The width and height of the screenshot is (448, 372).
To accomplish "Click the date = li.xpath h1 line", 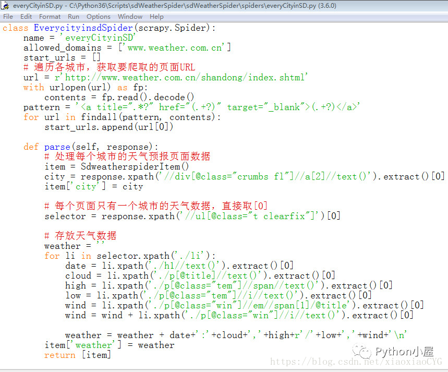I will pyautogui.click(x=179, y=266).
